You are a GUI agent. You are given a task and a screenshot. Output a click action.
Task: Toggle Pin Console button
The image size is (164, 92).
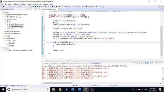(150, 63)
